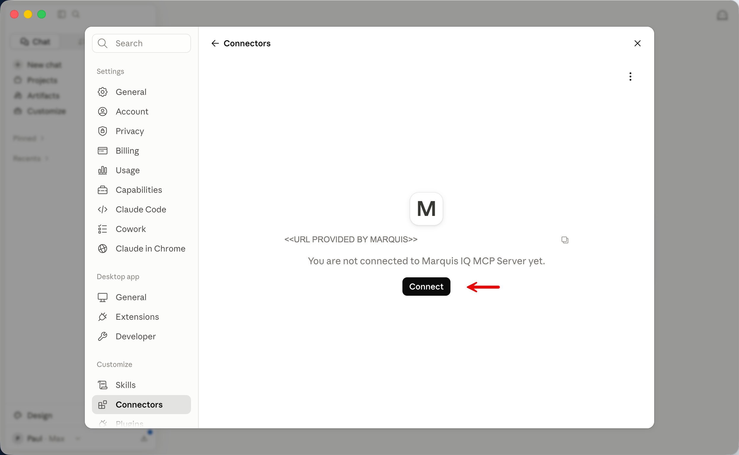The height and width of the screenshot is (455, 739).
Task: Open Customize in background sidebar
Action: (40, 111)
